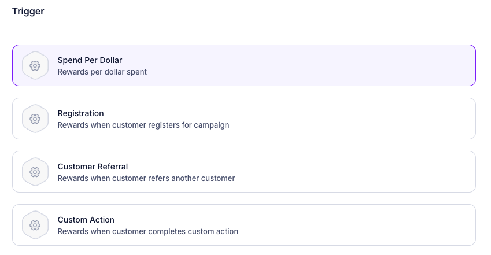Screen dimensions: 491x255
Task: Click "Rewards per dollar spent" description
Action: 102,72
